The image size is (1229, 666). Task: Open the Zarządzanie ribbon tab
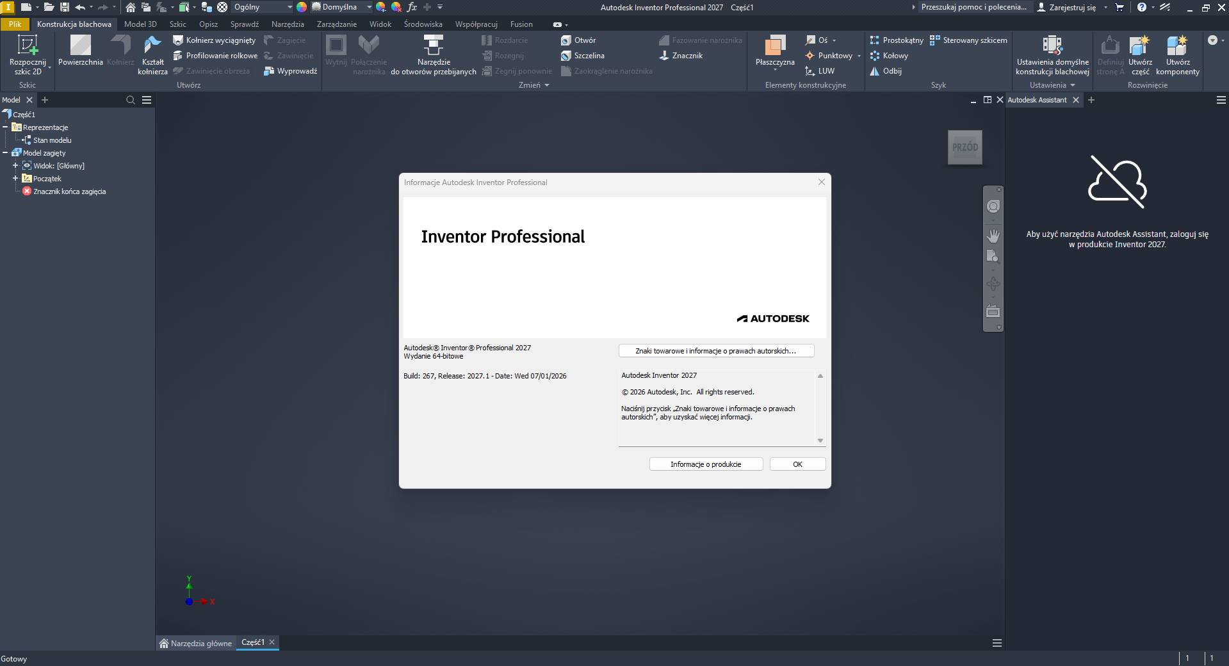[337, 24]
